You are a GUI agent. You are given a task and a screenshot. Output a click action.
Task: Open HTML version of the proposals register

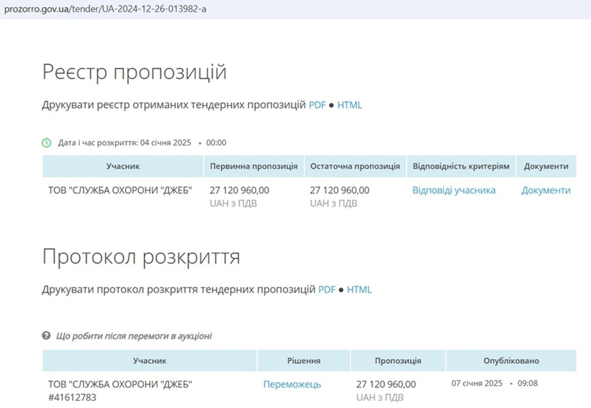coord(350,105)
